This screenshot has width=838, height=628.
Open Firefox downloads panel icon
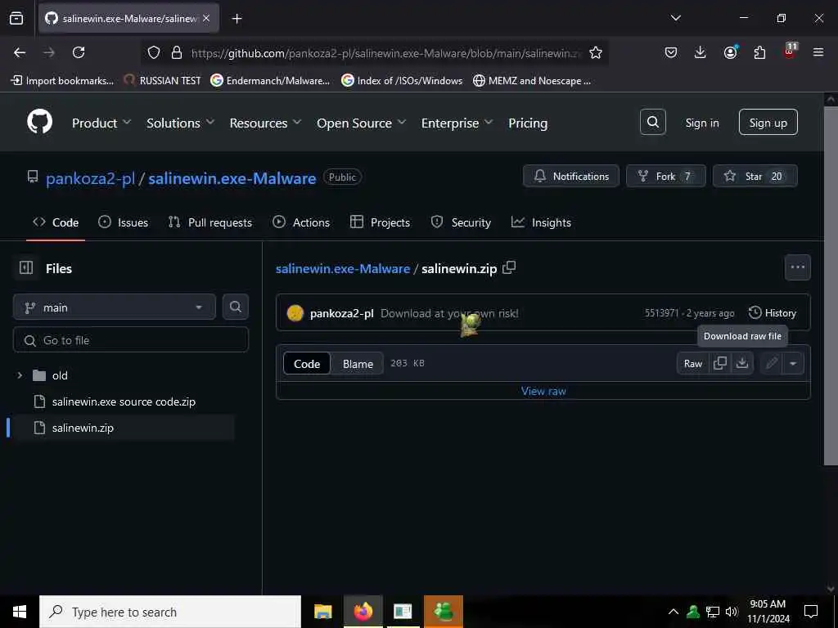point(701,52)
